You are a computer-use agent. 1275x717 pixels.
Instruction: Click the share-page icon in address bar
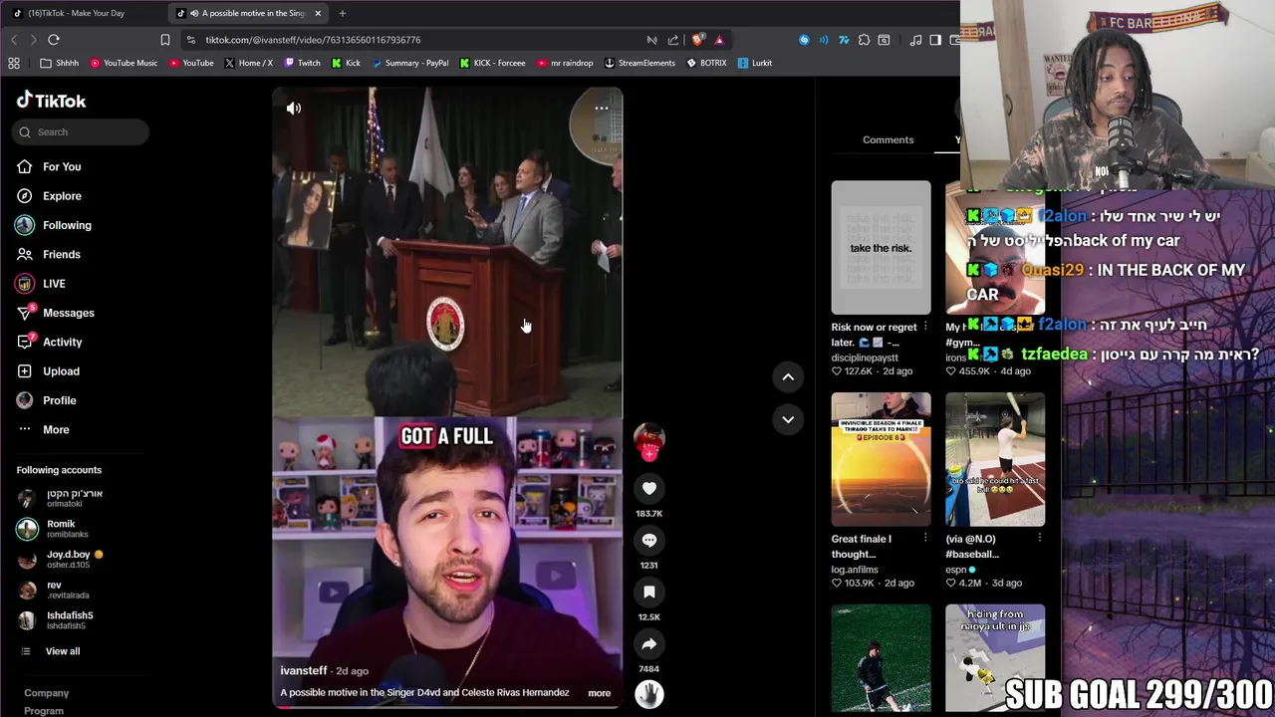click(673, 40)
